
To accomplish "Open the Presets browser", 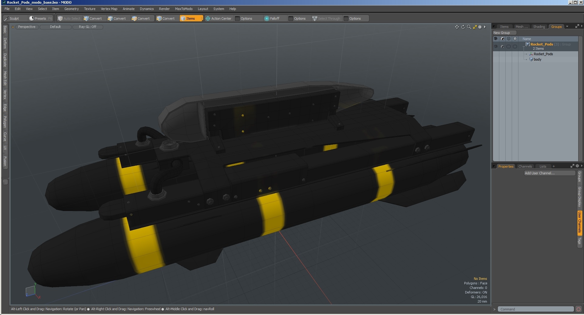I will point(39,18).
